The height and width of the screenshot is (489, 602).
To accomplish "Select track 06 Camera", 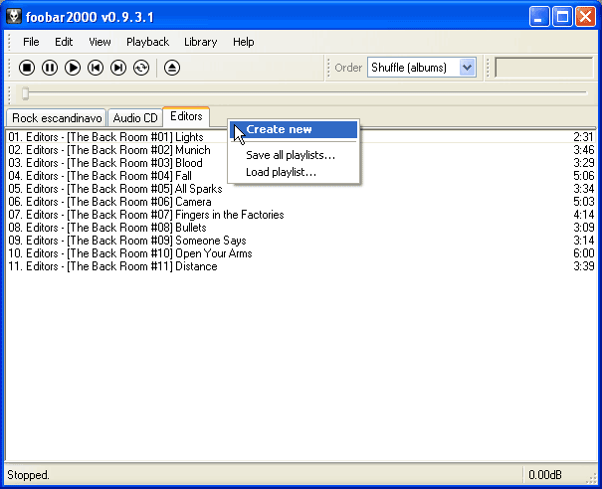I will tap(301, 202).
